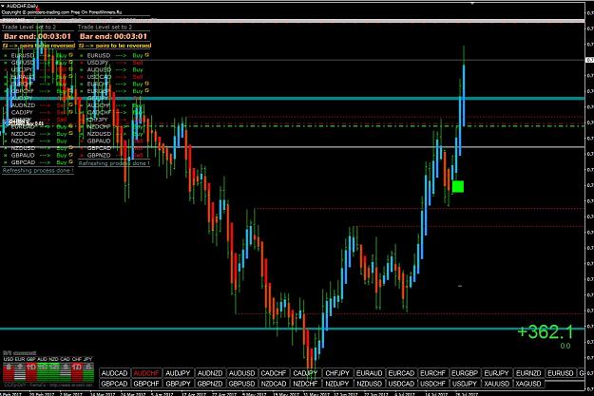Click the AUD currency strength bar
594x396 pixels.
(43, 371)
